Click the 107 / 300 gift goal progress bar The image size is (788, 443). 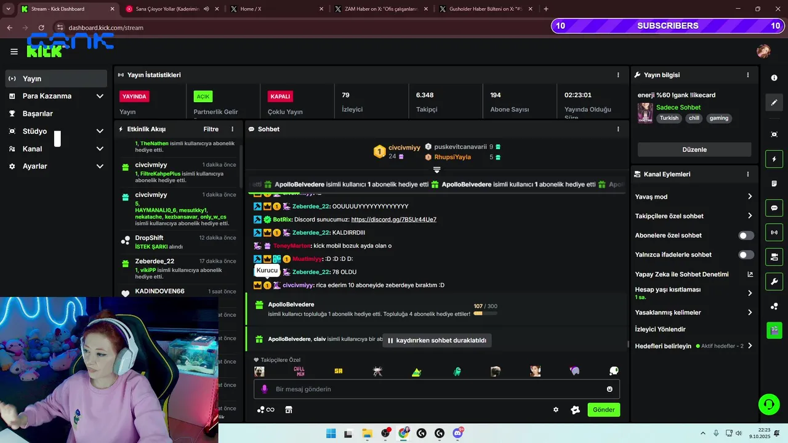(486, 313)
